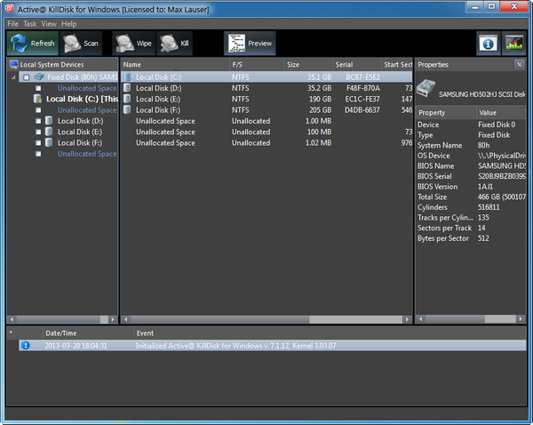Close the Properties panel
Screen dimensions: 533x425
click(519, 65)
